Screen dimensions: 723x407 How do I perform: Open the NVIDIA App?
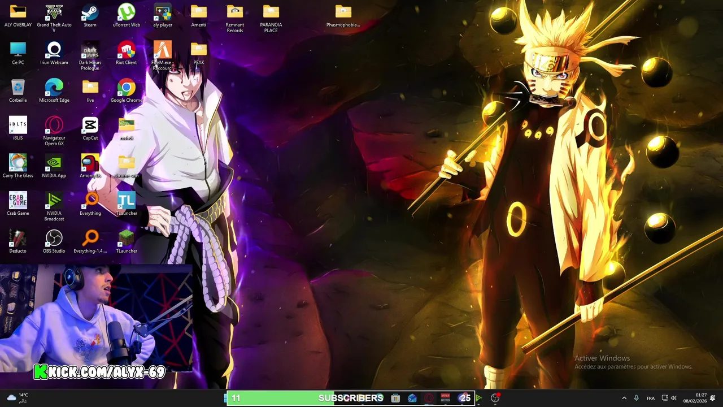(54, 166)
